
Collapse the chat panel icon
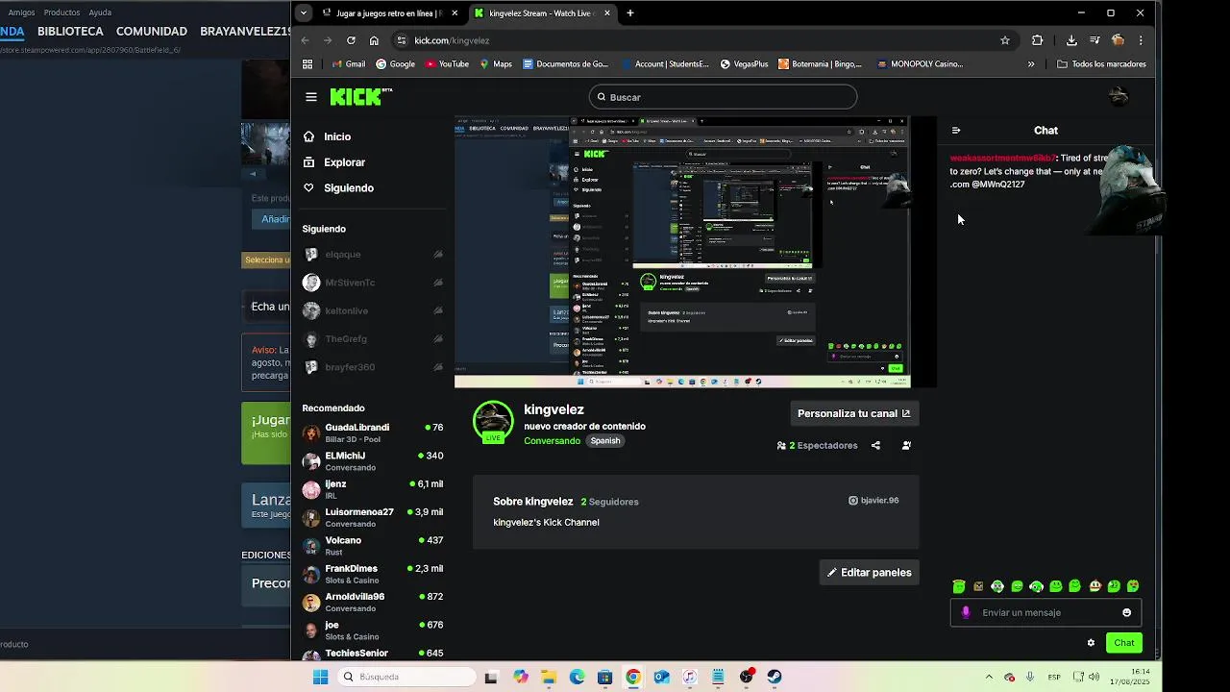tap(955, 130)
